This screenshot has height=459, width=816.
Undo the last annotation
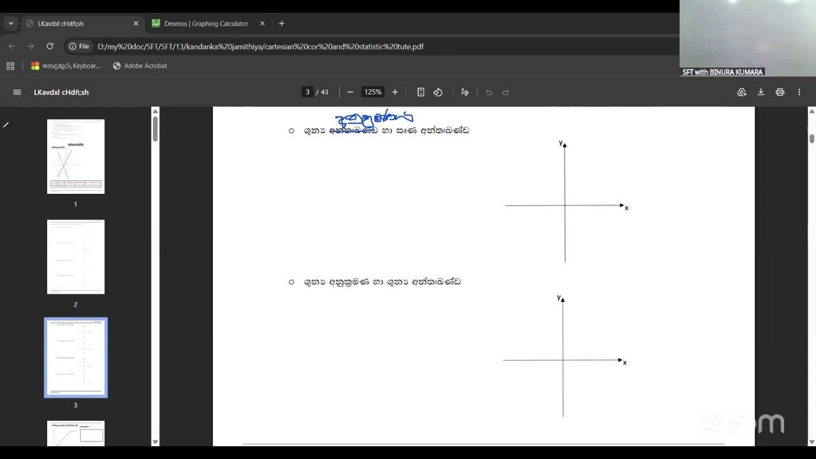489,92
